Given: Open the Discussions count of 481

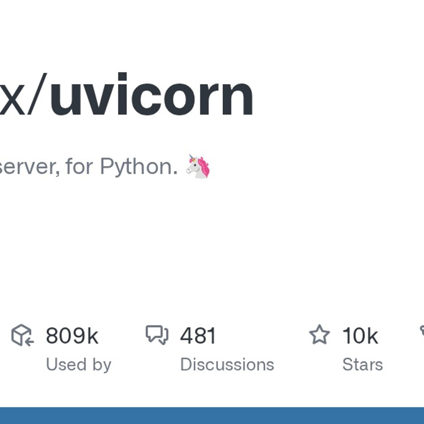Looking at the screenshot, I should tap(198, 335).
